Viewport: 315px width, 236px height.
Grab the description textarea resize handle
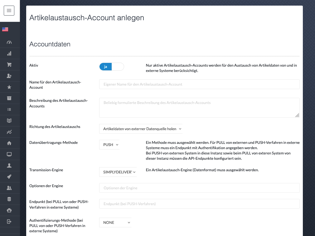297,115
